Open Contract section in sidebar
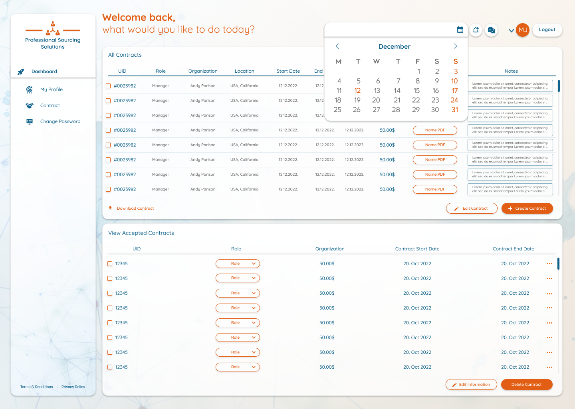The width and height of the screenshot is (575, 409). coord(50,105)
